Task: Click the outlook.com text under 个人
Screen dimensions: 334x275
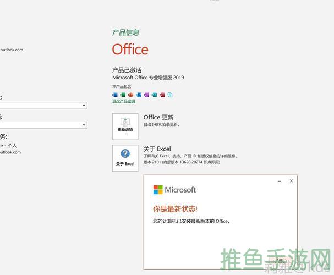Action: click(10, 152)
